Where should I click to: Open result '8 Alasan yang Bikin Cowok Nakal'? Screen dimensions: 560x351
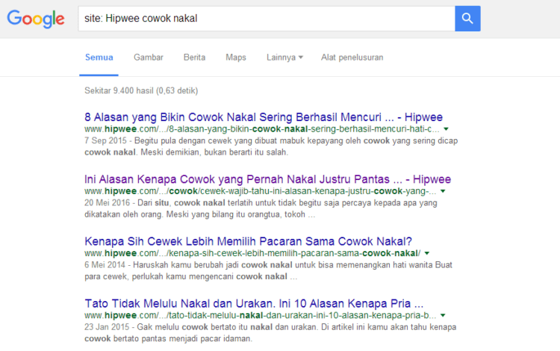tap(264, 117)
